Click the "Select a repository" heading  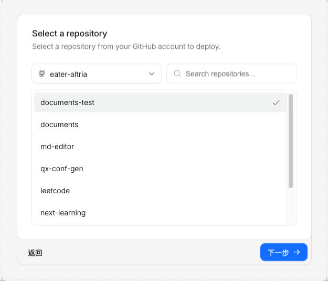69,34
